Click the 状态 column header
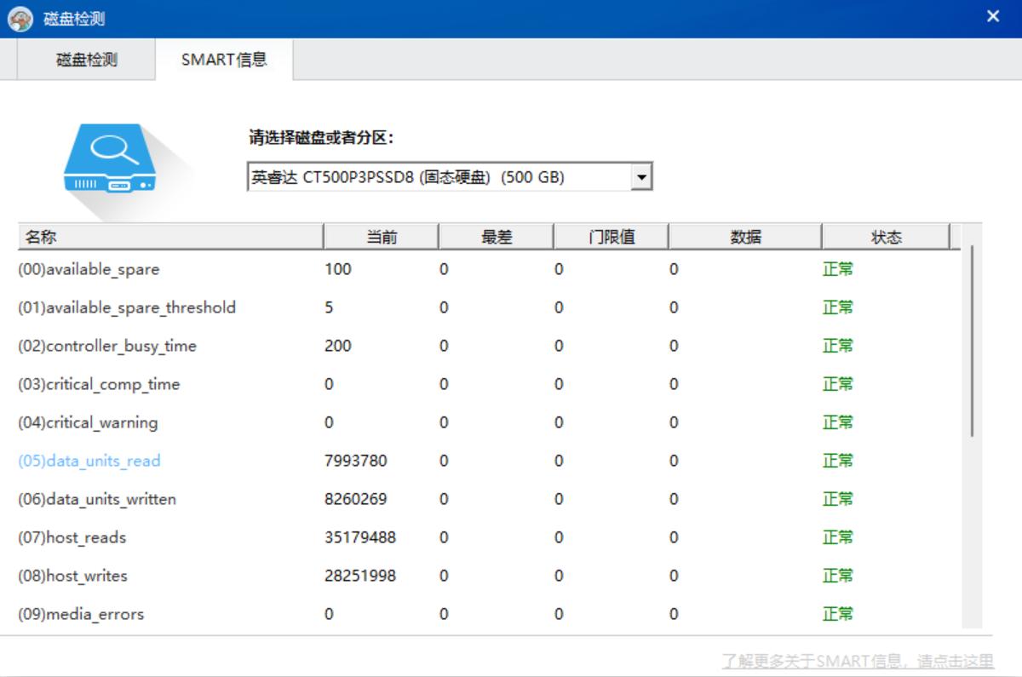Screen dimensions: 1022x677 (886, 237)
